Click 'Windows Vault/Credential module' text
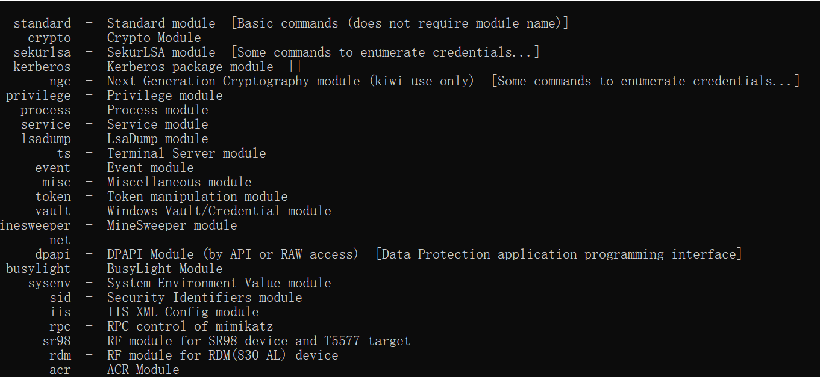Screen dimensions: 820x377 coord(219,211)
